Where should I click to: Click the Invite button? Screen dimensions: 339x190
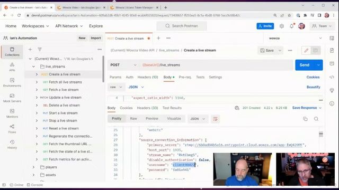pyautogui.click(x=265, y=26)
